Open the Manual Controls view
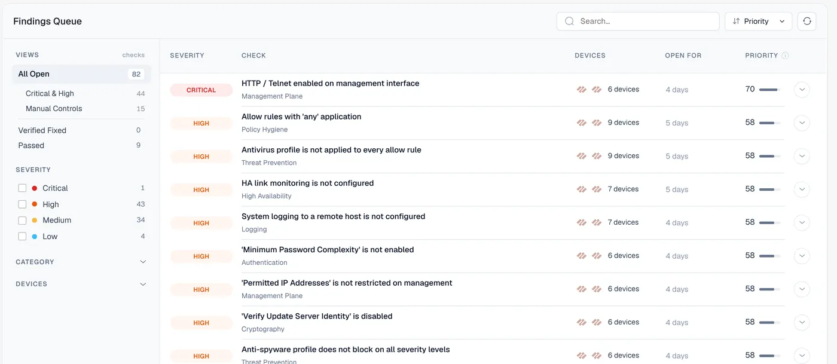 pos(81,109)
